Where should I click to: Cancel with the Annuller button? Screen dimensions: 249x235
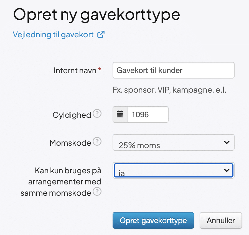[221, 220]
